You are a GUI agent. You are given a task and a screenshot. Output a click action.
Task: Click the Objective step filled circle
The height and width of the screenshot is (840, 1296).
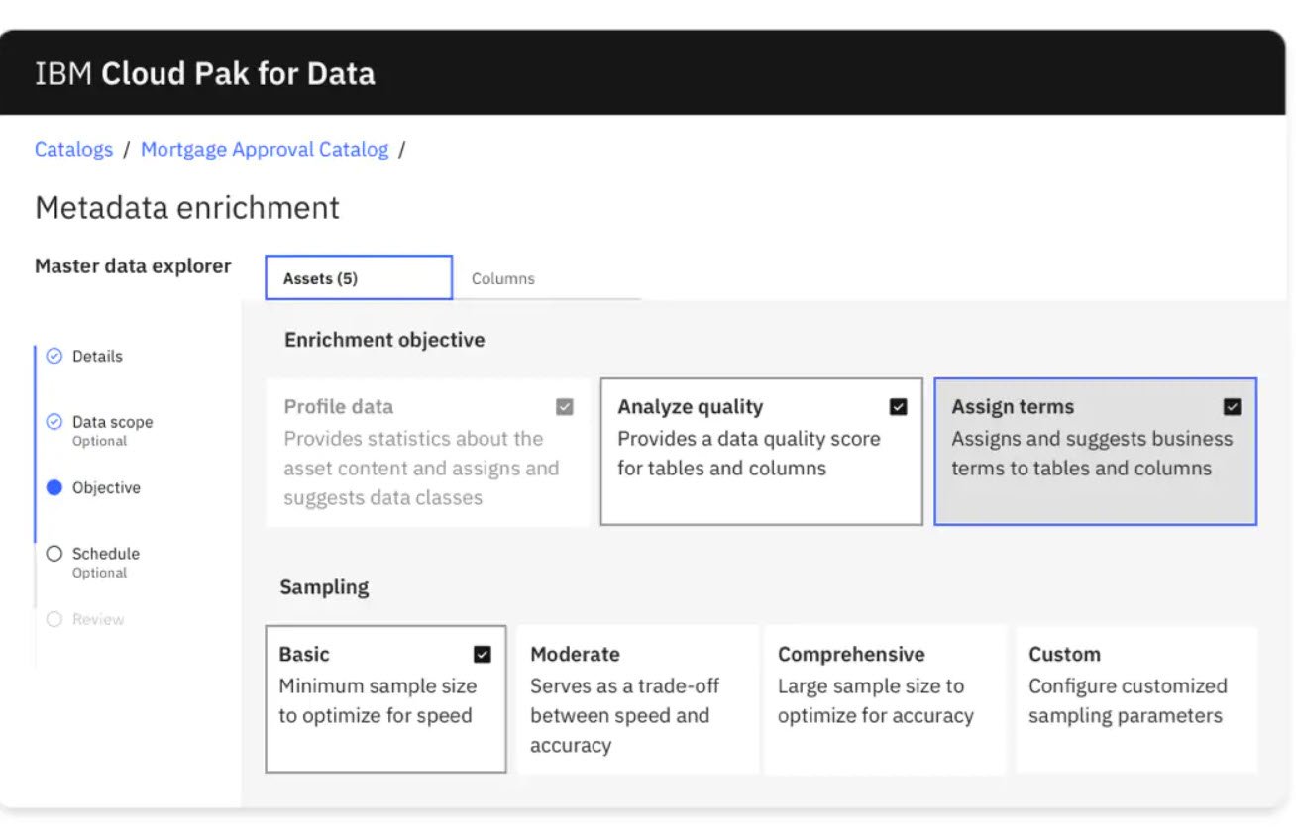(x=54, y=487)
